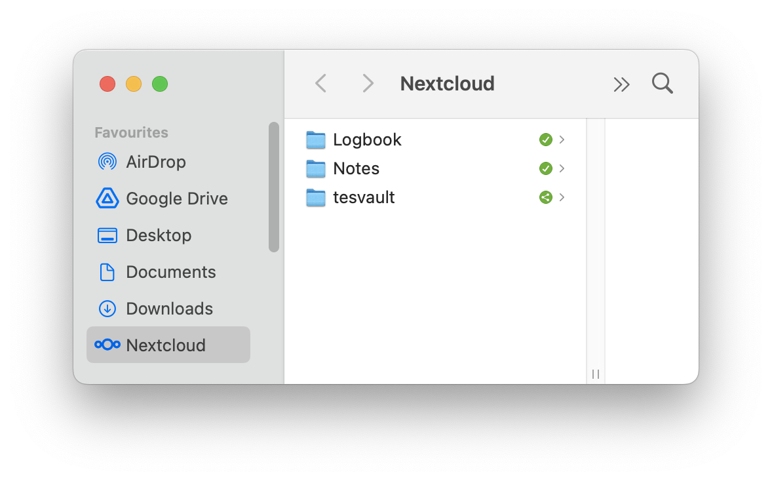Select the Notes folder icon

point(316,168)
